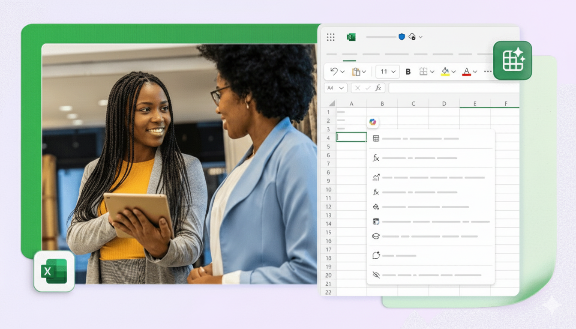Click the Copilot icon beside cell B2
Screen dimensions: 576x329
(373, 122)
